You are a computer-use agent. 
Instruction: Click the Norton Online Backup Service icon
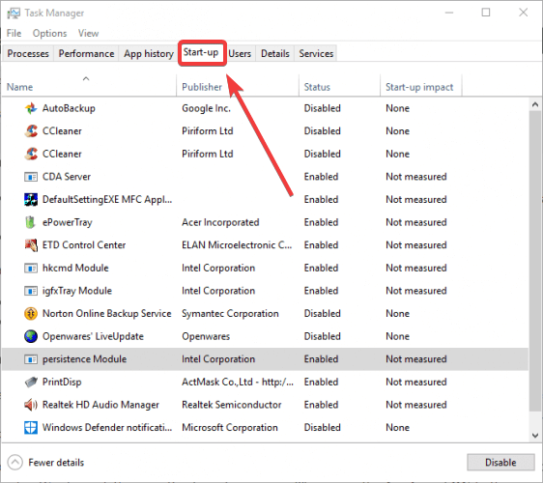(x=31, y=314)
